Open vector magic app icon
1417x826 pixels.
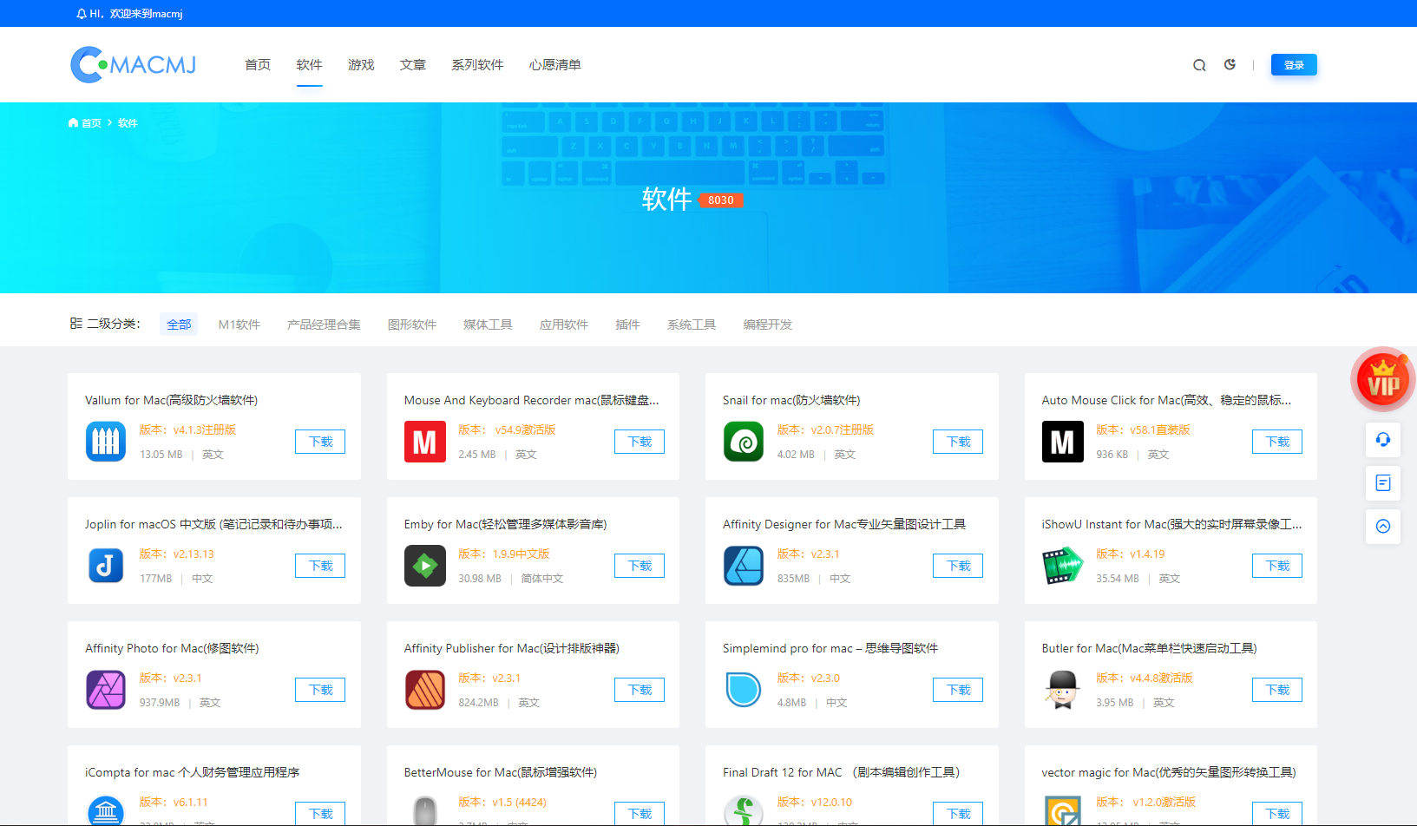tap(1063, 810)
